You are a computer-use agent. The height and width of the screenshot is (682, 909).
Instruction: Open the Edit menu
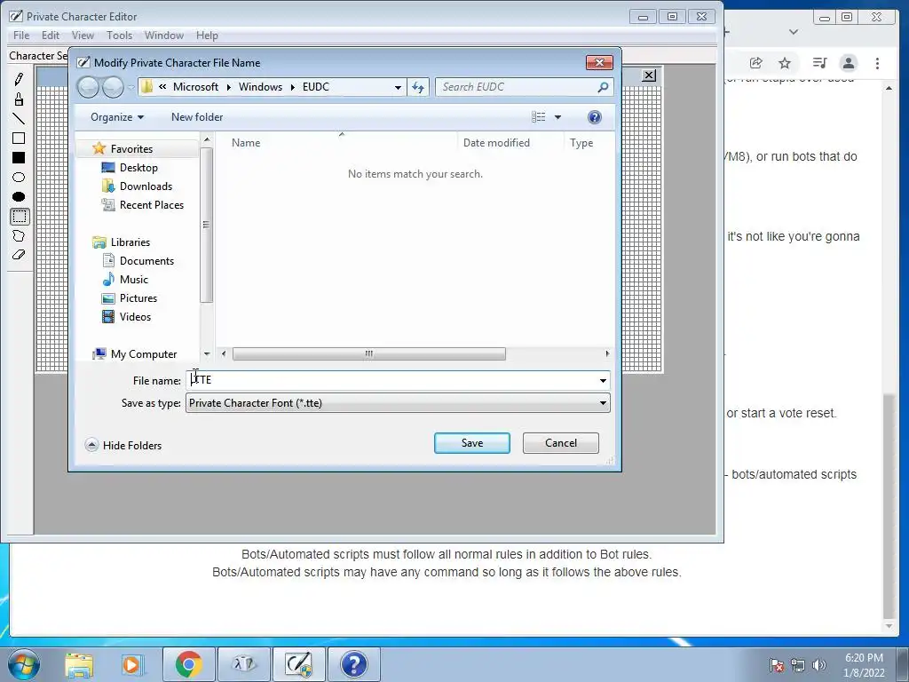[51, 36]
